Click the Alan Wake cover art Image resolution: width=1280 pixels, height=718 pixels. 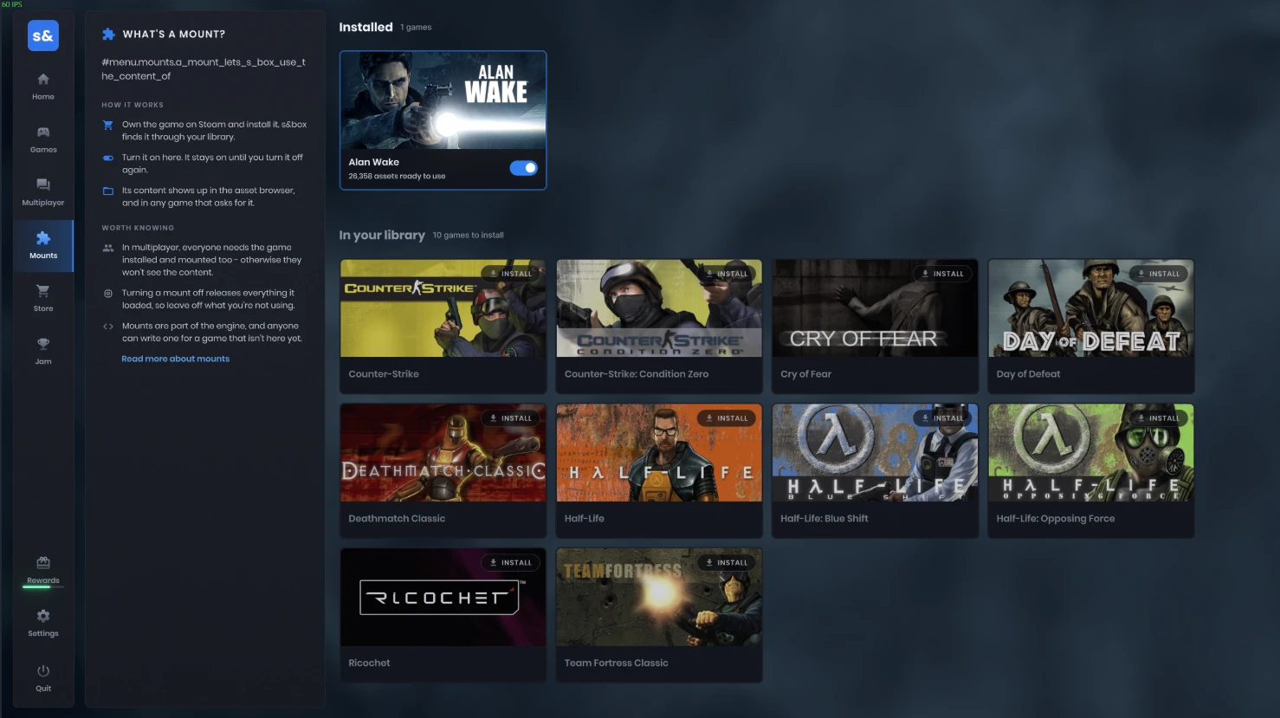click(443, 100)
